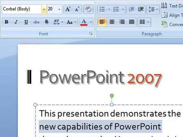183x137 pixels.
Task: Click the Align Text button
Action: 172,15
